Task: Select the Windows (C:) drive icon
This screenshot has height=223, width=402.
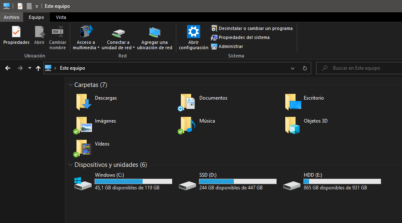Action: coord(83,184)
